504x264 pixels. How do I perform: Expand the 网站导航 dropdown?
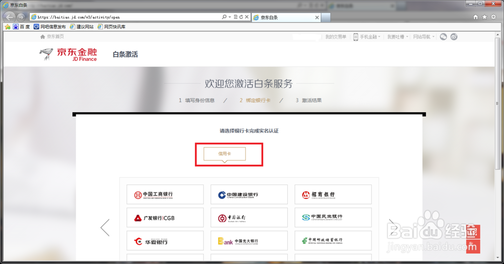click(424, 37)
